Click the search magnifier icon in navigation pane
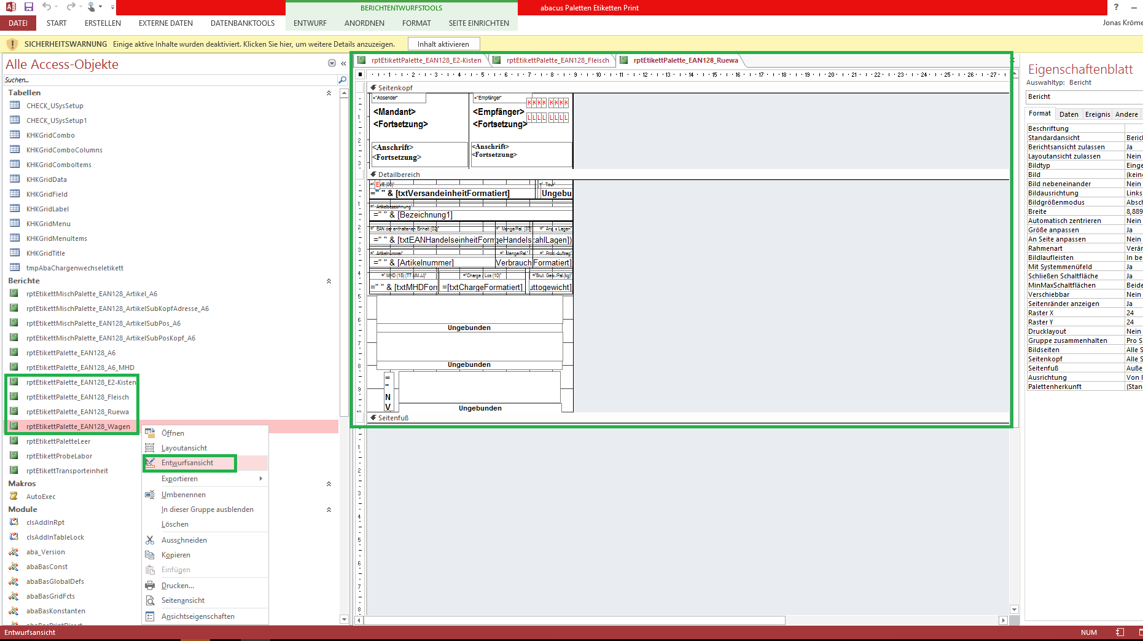Screen dimensions: 1143x641 click(342, 80)
